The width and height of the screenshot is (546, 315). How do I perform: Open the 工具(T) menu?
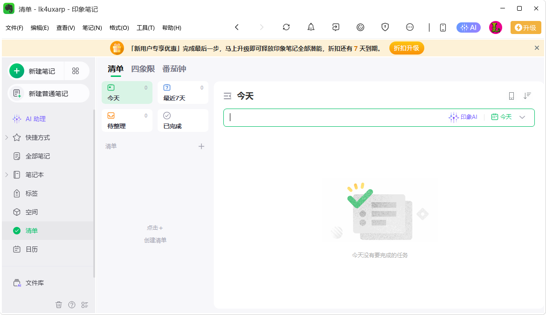[x=145, y=27]
